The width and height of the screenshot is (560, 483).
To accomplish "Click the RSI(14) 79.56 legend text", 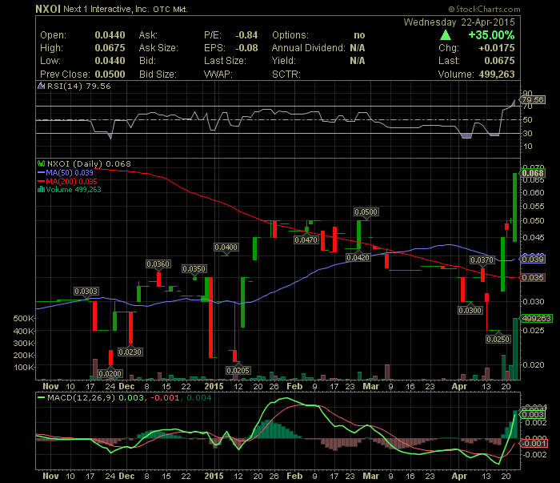I will pyautogui.click(x=78, y=87).
